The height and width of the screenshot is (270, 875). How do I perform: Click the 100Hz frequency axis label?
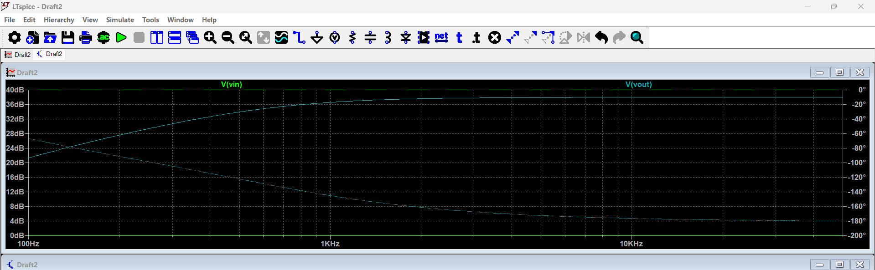(x=28, y=244)
